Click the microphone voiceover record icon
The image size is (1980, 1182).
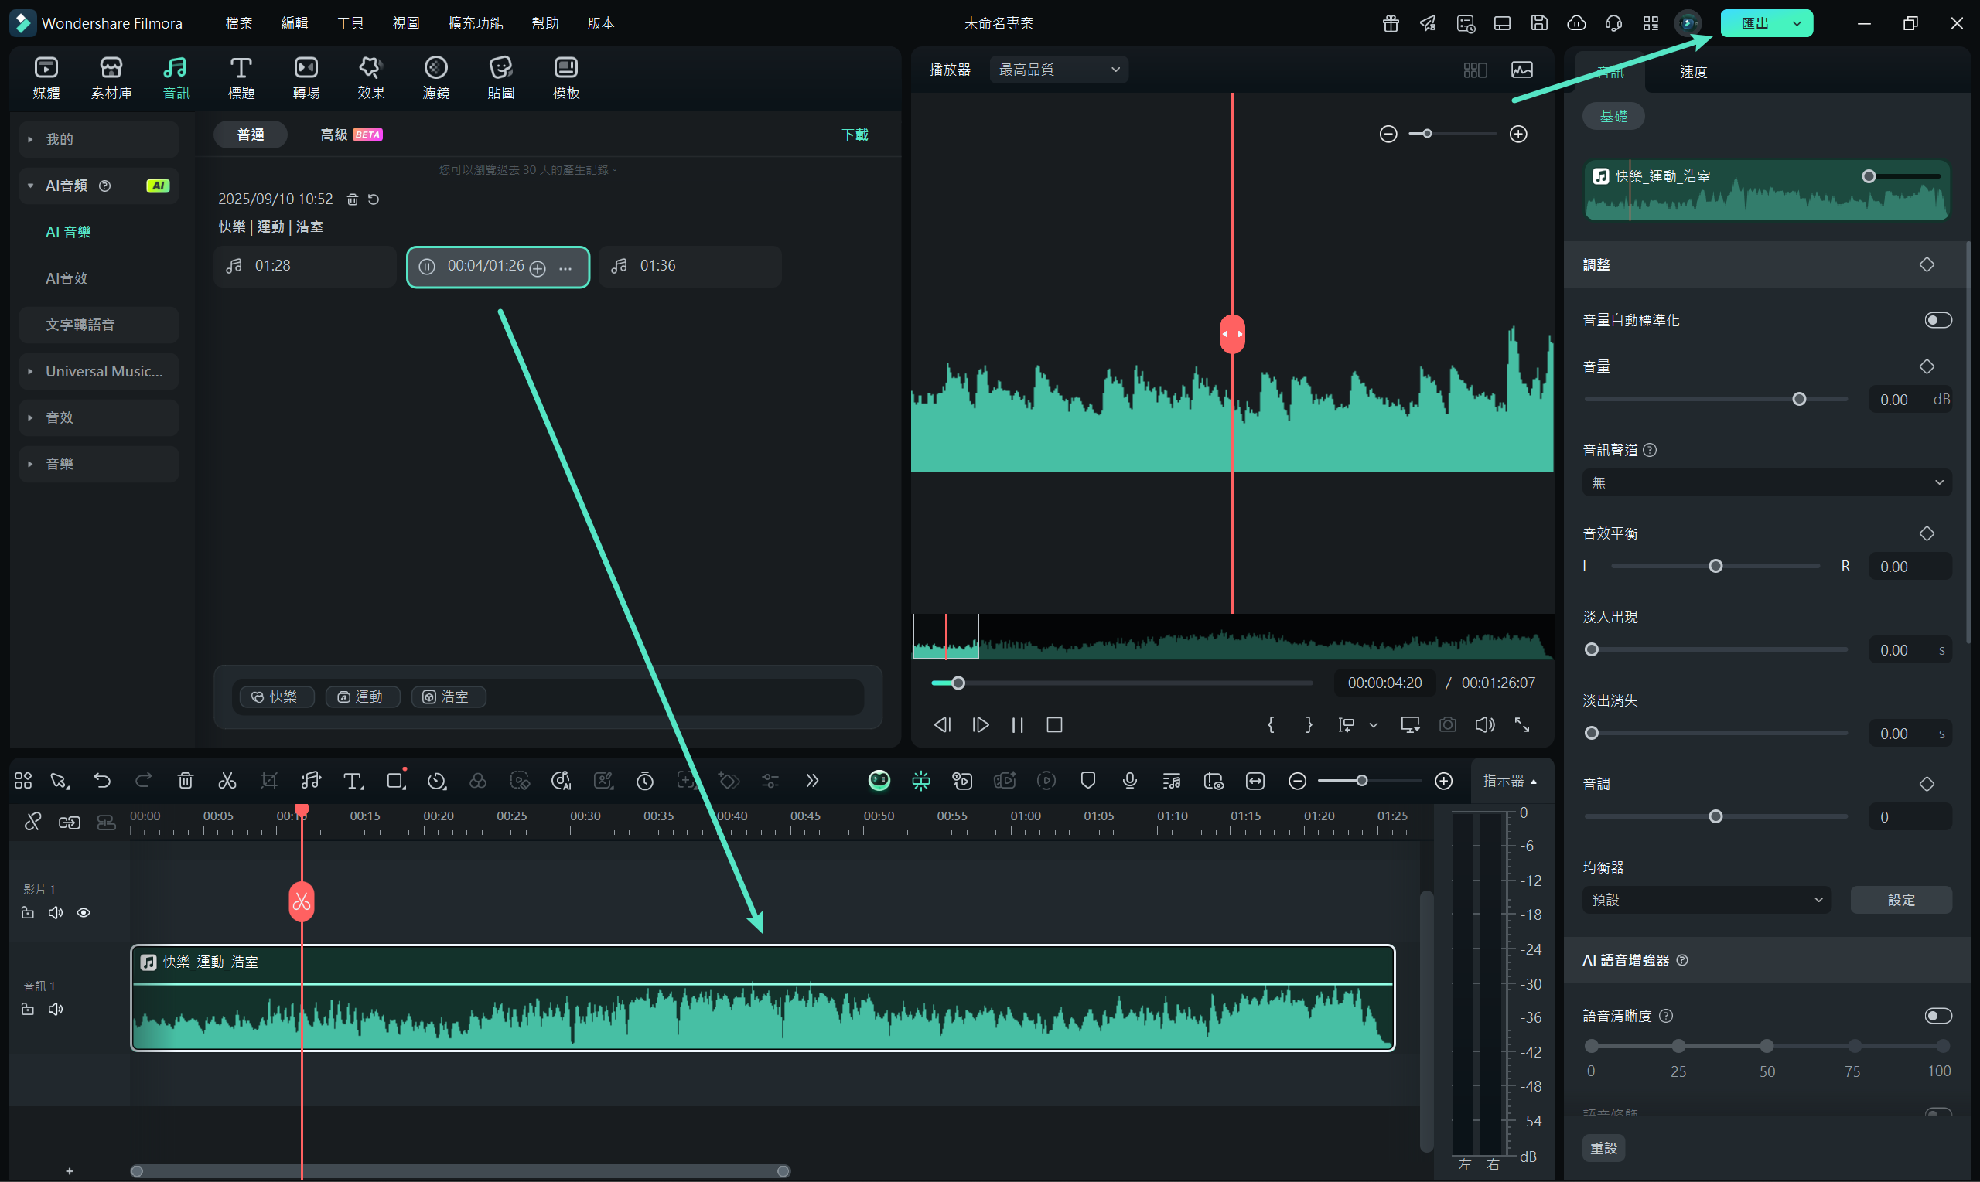pyautogui.click(x=1129, y=781)
